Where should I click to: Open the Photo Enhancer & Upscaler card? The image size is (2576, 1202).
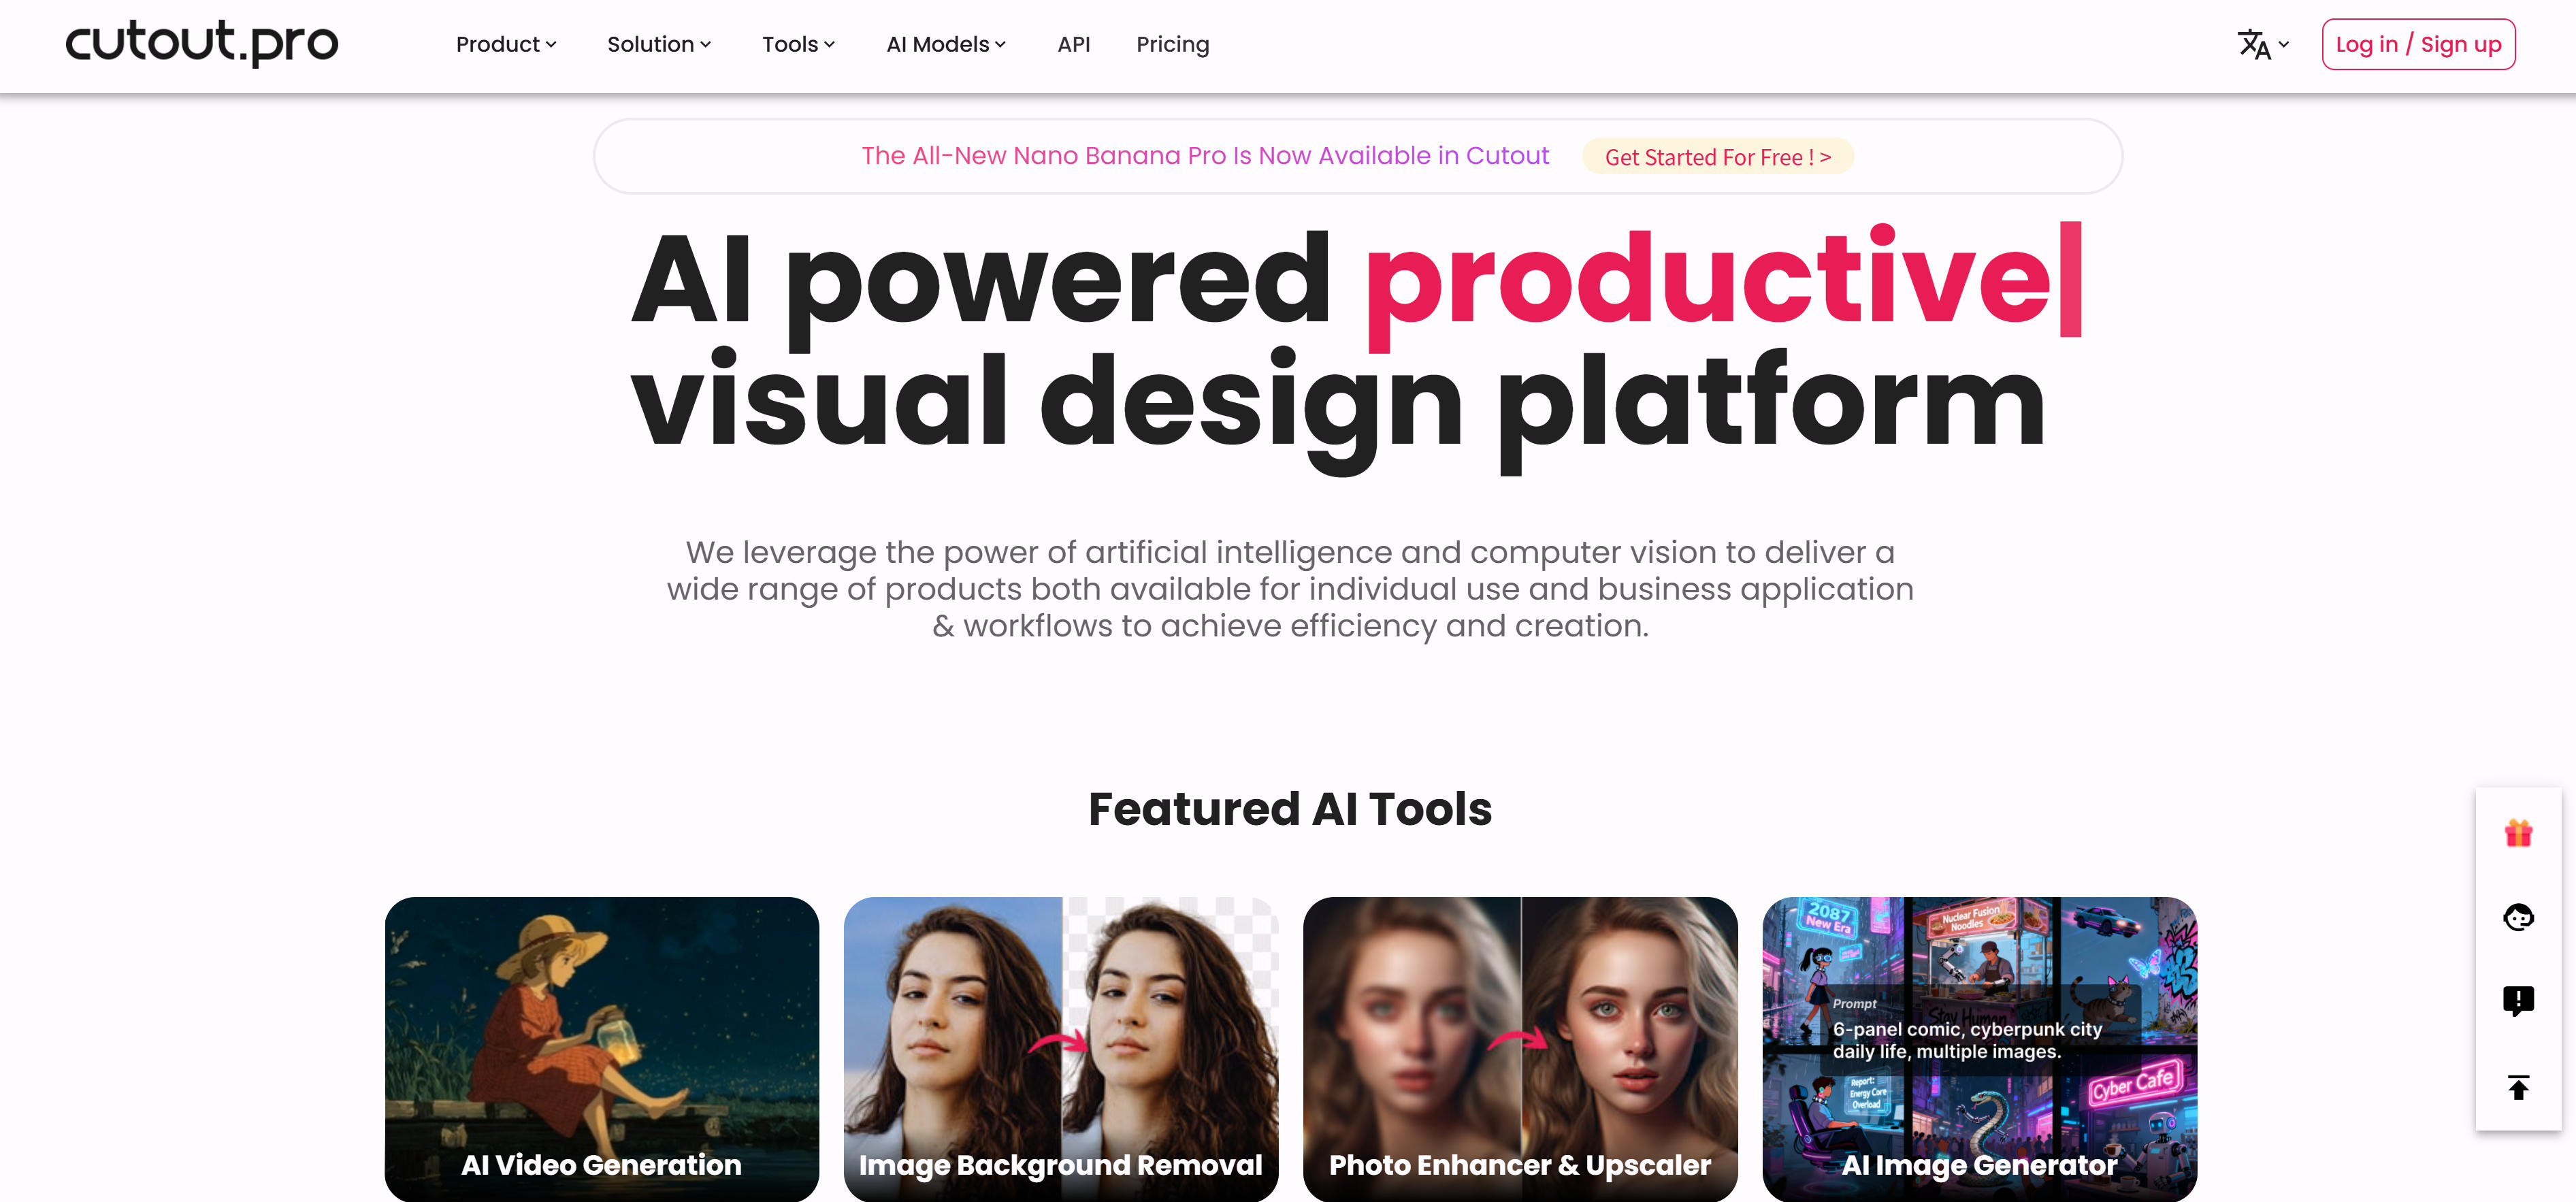pyautogui.click(x=1519, y=1048)
